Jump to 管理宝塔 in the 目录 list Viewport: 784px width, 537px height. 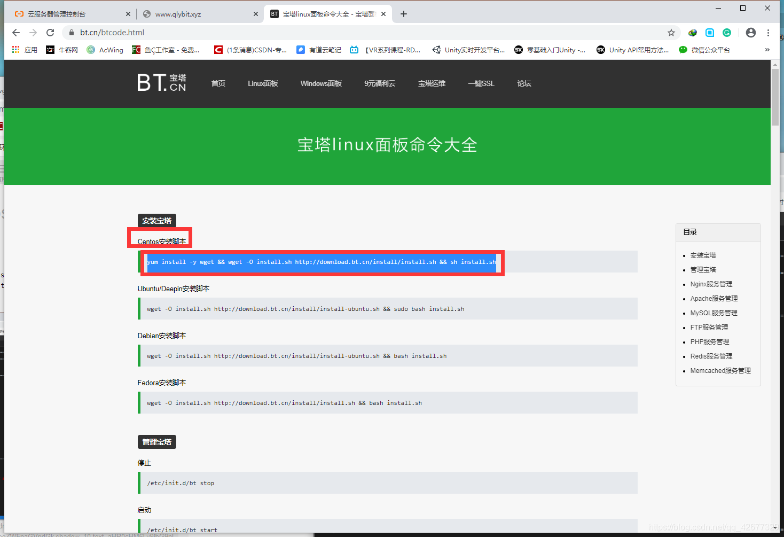703,270
